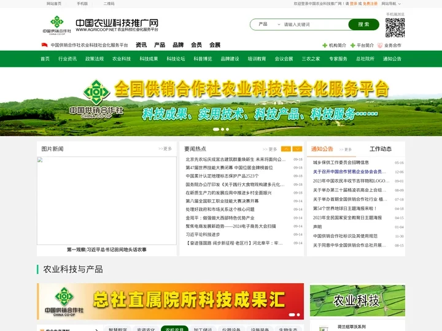Click the mobile QR code image
Screen dimensions: 442x331
click(395, 28)
